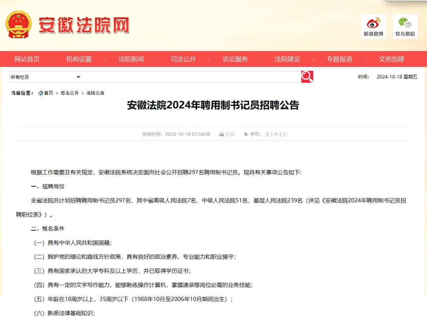This screenshot has height=320, width=427.
Task: Click the red magnifier search icon
Action: [x=307, y=77]
